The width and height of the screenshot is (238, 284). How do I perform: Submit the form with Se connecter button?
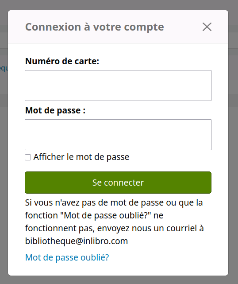point(118,183)
